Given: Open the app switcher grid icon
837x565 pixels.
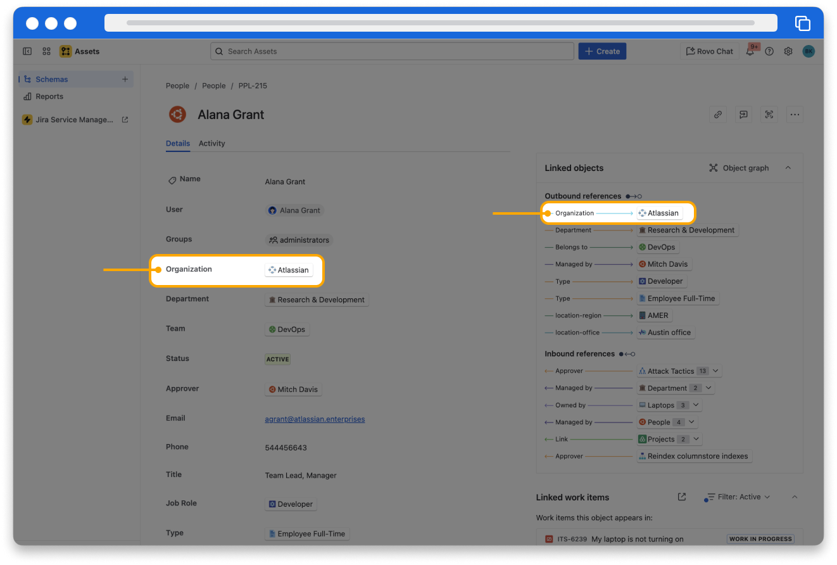Looking at the screenshot, I should tap(46, 51).
